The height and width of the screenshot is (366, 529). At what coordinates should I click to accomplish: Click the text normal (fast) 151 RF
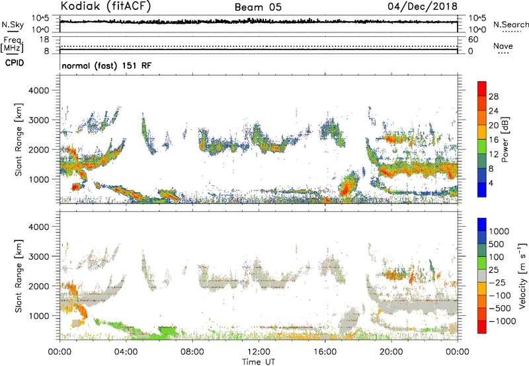click(106, 65)
